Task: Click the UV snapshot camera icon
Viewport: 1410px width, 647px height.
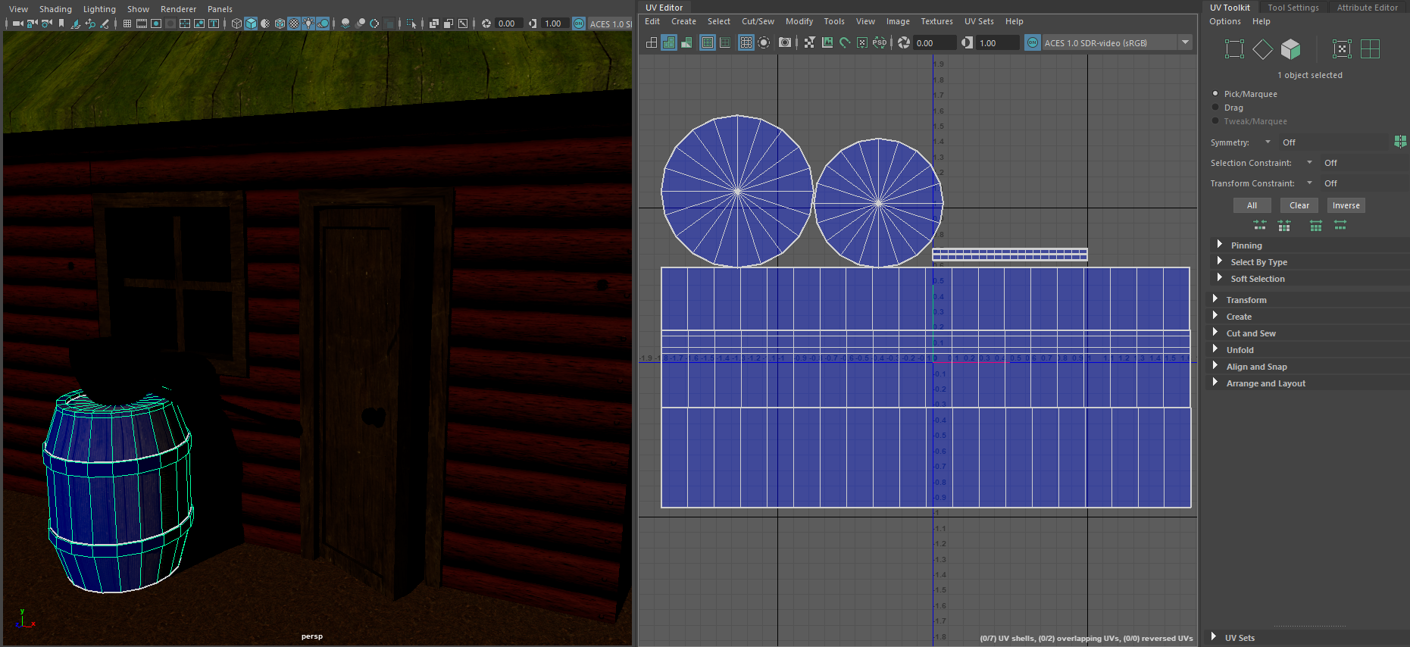Action: pyautogui.click(x=785, y=43)
